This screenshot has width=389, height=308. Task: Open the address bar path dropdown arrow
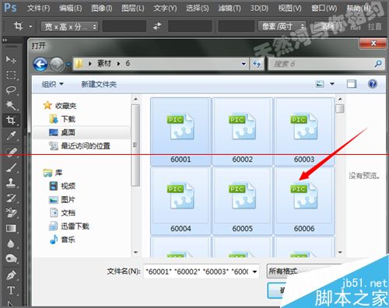pos(244,64)
